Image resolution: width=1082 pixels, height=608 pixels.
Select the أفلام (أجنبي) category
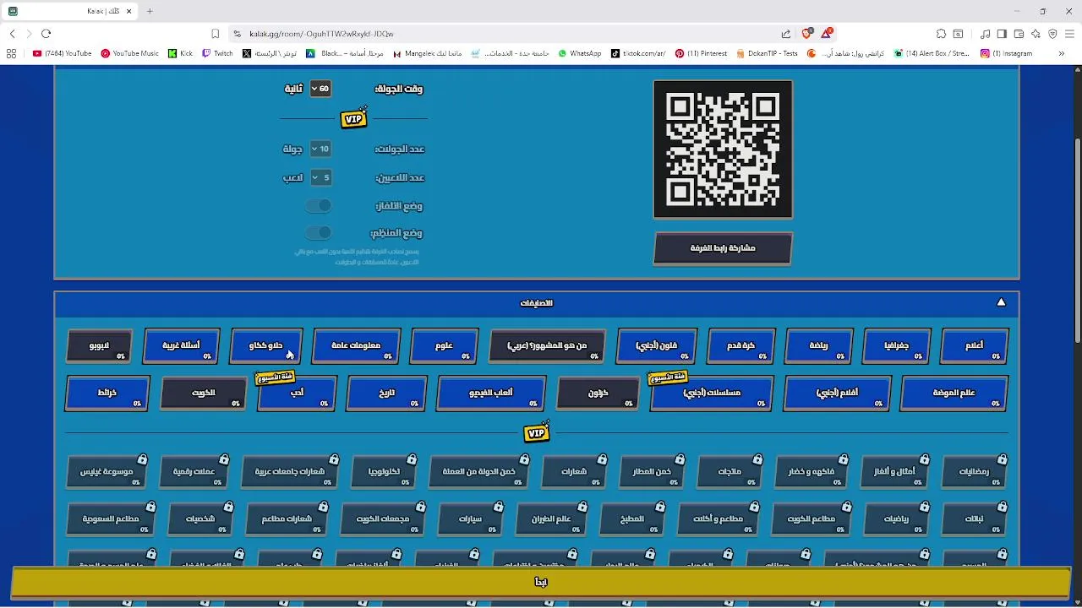click(x=837, y=394)
